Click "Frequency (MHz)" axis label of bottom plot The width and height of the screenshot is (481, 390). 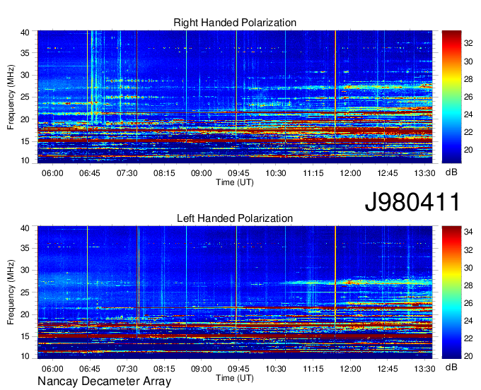pos(11,292)
